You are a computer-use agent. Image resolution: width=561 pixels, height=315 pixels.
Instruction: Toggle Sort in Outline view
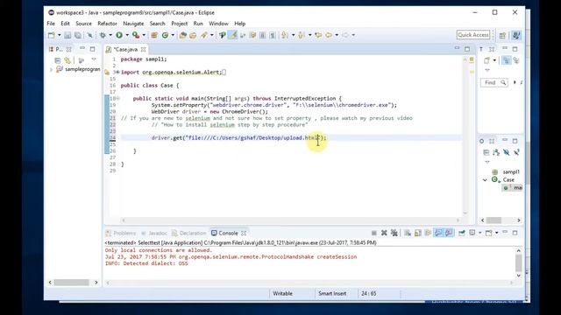[496, 152]
